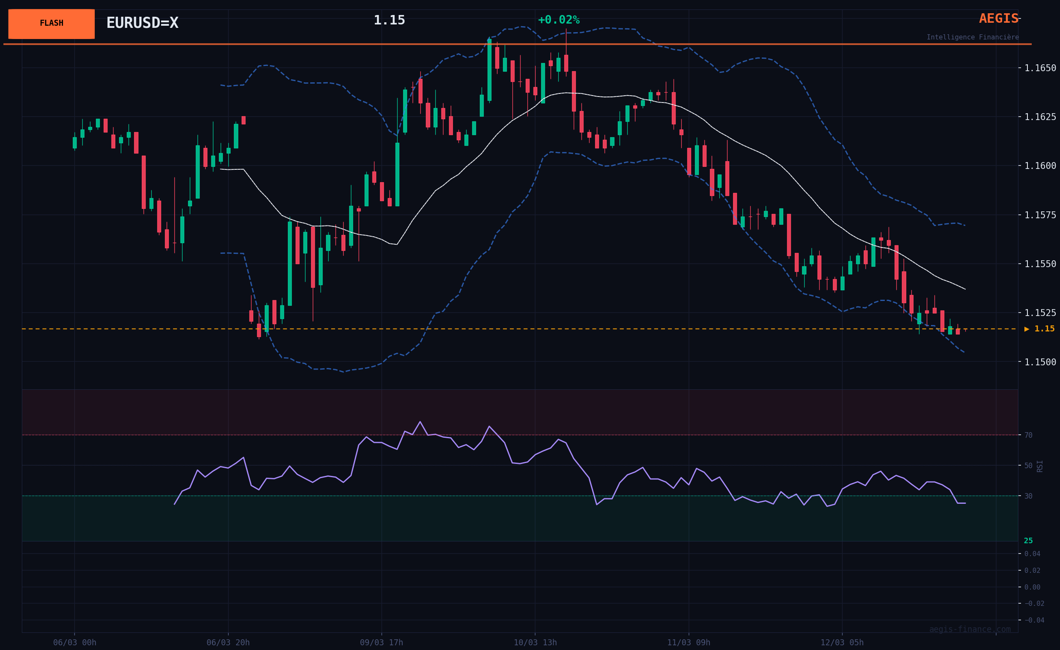1060x650 pixels.
Task: Click the aegis-finance.com watermark link
Action: 970,629
